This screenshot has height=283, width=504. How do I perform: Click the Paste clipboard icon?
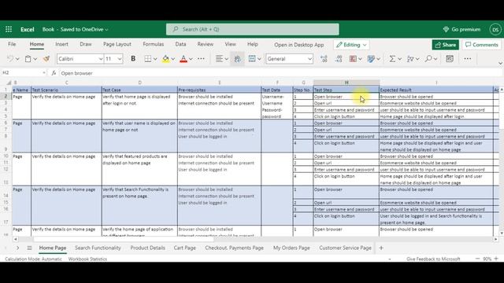coord(28,59)
